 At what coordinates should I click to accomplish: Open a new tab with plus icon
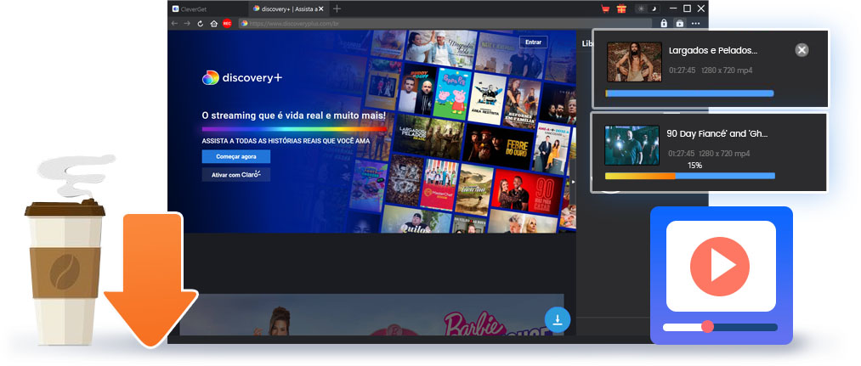tap(337, 8)
